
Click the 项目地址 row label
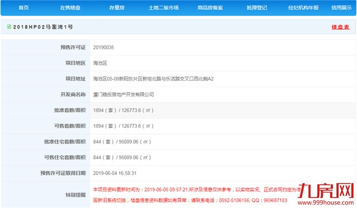pos(75,79)
